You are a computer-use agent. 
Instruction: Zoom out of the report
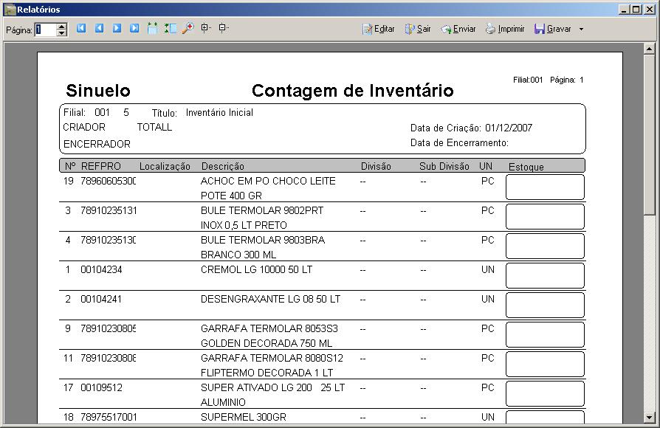click(x=222, y=28)
